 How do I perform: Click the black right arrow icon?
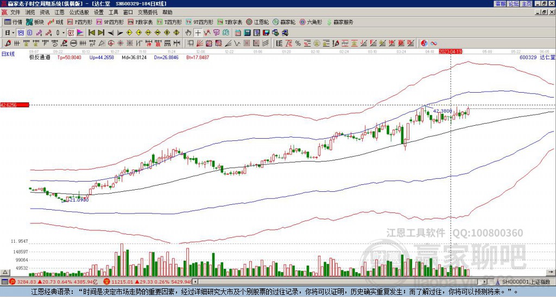pyautogui.click(x=120, y=33)
